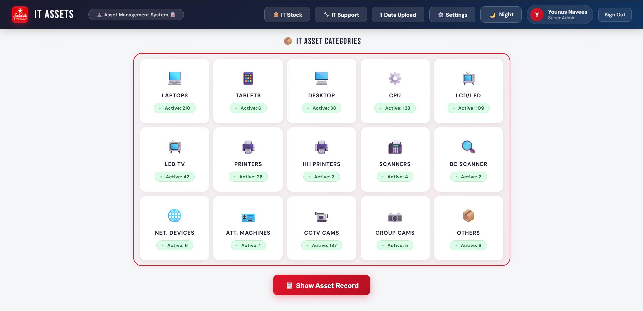643x311 pixels.
Task: Click the Servis Tyres logo
Action: pos(20,15)
